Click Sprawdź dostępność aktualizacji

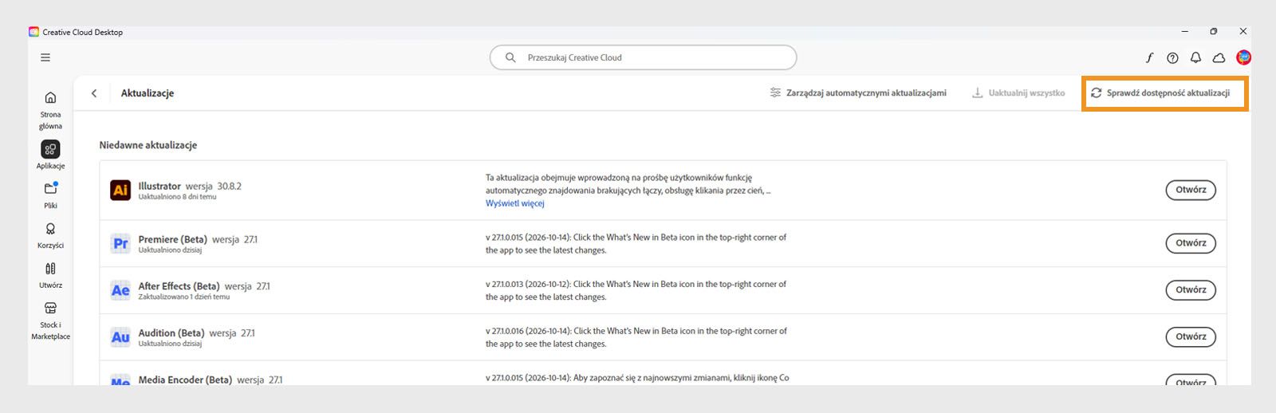click(1160, 93)
